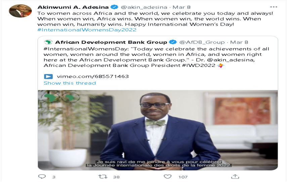Open the video thumbnail of the man in suit

coord(158,130)
